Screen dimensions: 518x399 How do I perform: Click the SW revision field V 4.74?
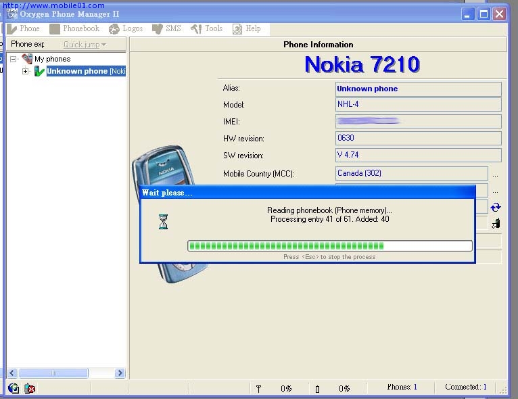point(418,155)
